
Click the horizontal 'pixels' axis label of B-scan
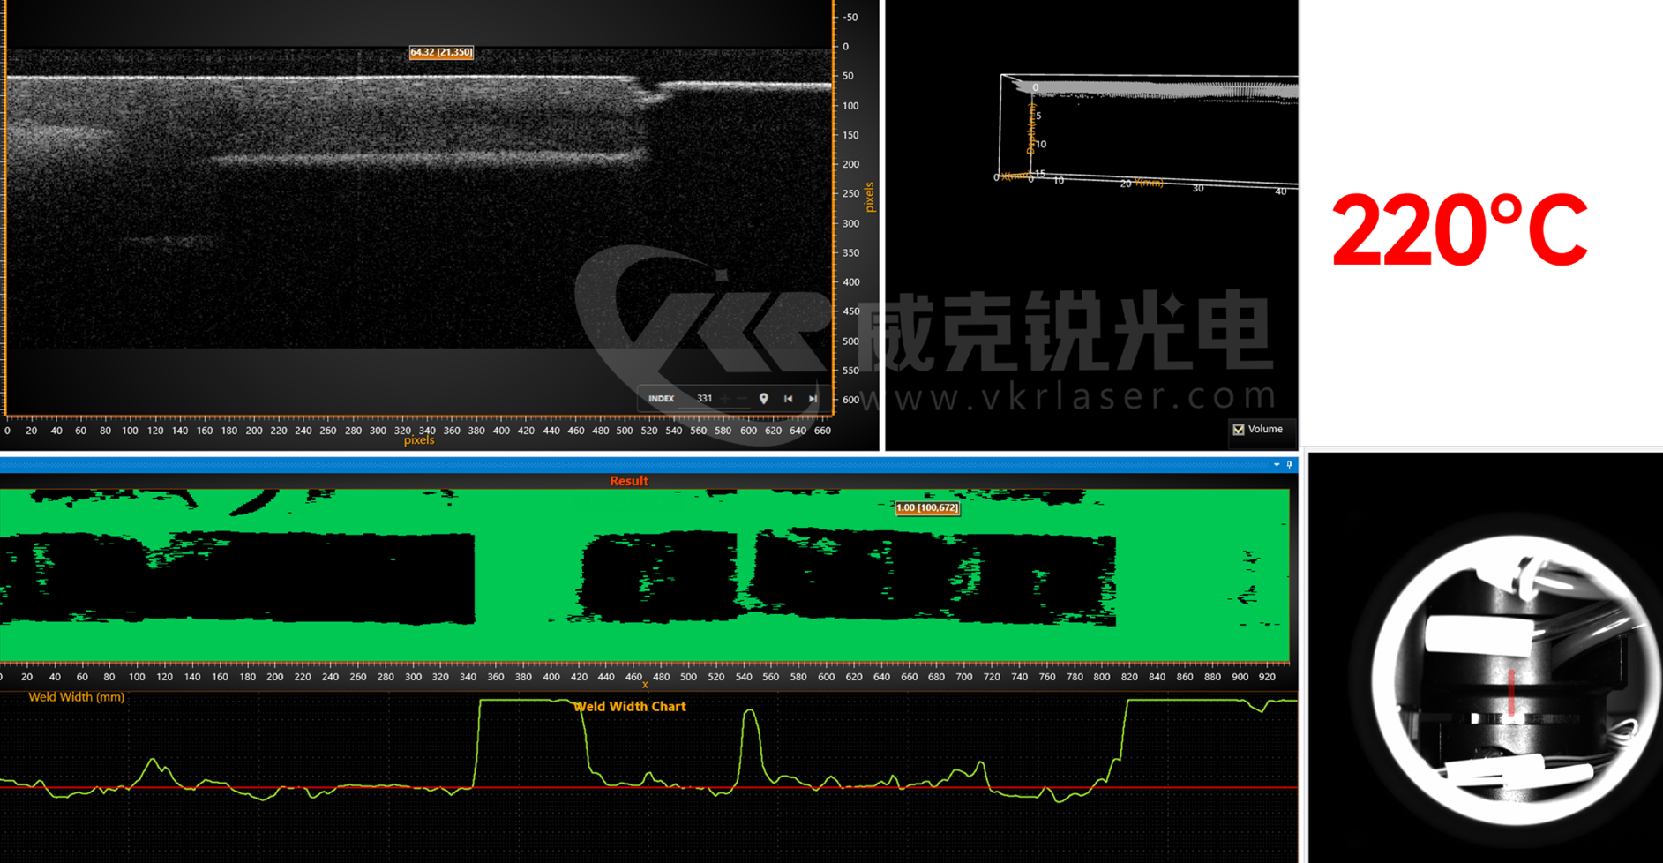(x=419, y=440)
